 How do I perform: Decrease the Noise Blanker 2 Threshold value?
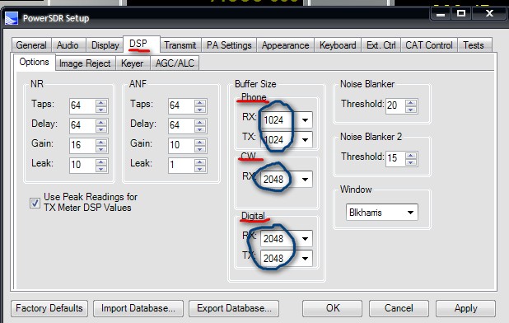[x=411, y=162]
